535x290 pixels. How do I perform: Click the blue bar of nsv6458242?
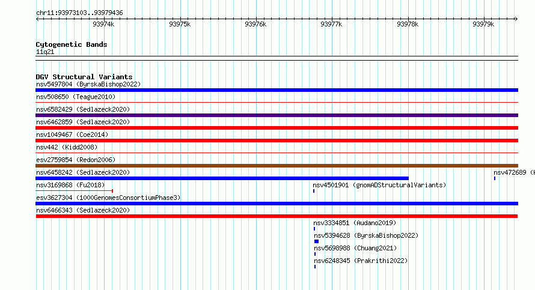[222, 178]
